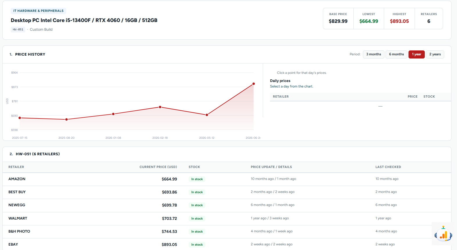Click the 2025-08-20 chart data point
The image size is (457, 250).
pyautogui.click(x=66, y=119)
